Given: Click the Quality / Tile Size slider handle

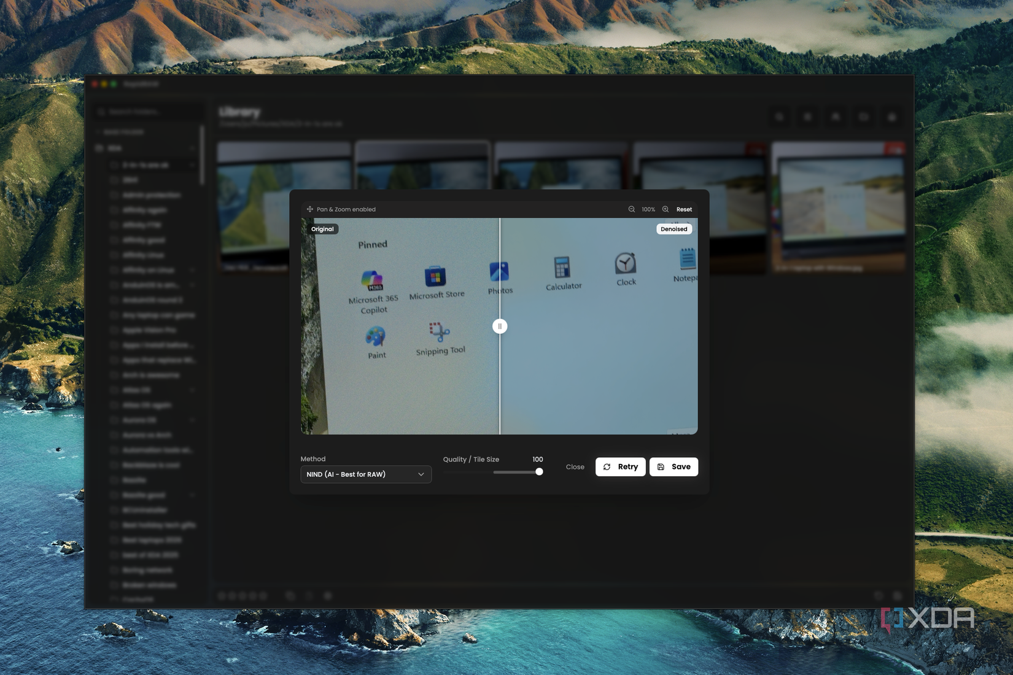Looking at the screenshot, I should pos(539,472).
